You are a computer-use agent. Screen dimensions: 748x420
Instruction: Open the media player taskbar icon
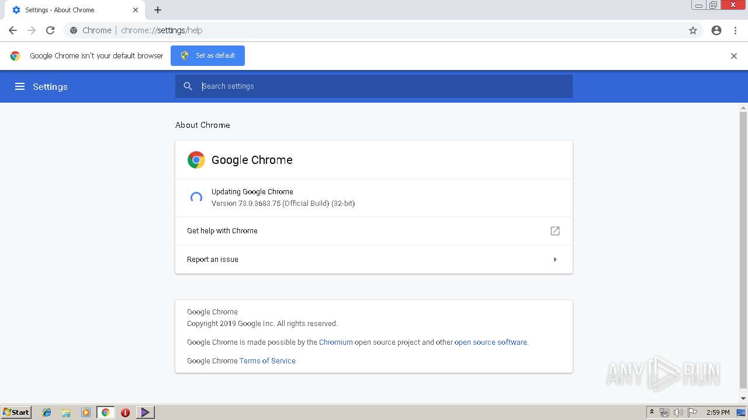pos(86,412)
